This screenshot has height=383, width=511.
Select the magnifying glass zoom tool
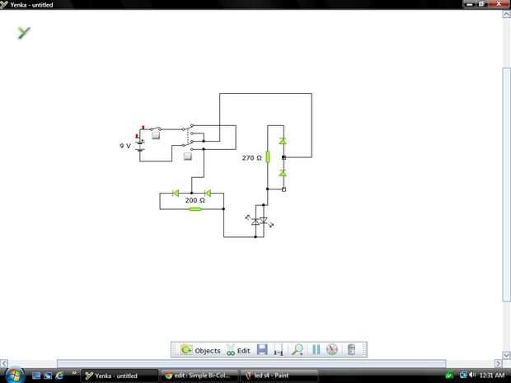coord(298,350)
